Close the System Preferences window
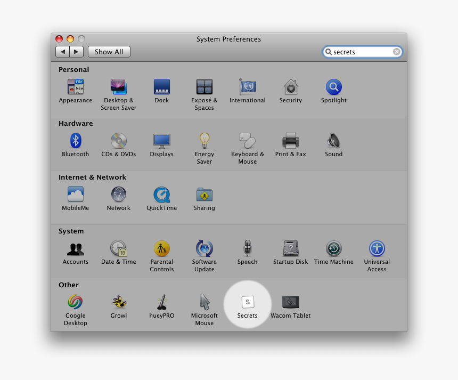 point(59,39)
